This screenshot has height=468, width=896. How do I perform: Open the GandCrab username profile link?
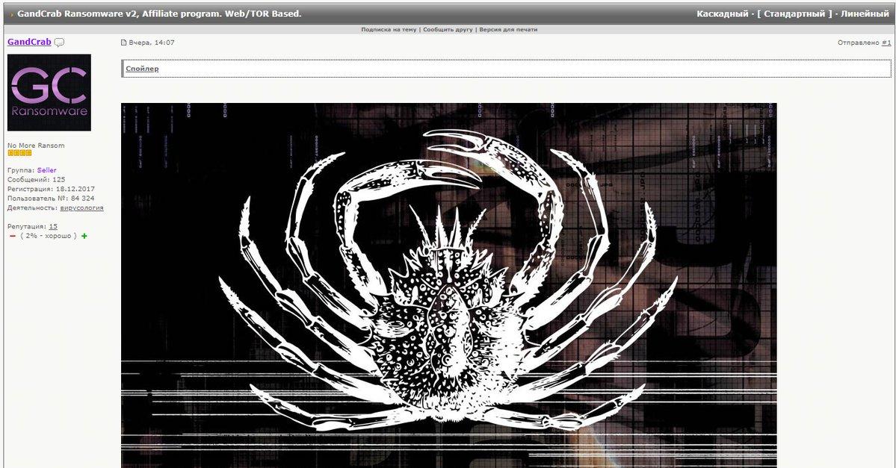29,42
